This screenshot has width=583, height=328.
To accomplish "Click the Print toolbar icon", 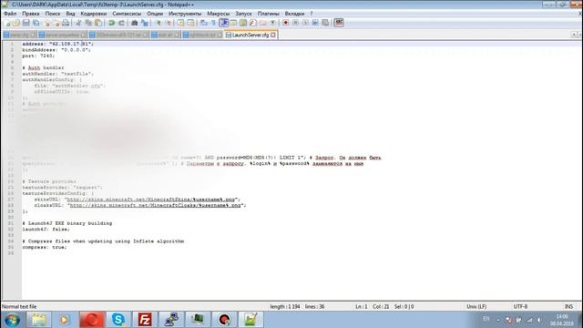I will [66, 23].
